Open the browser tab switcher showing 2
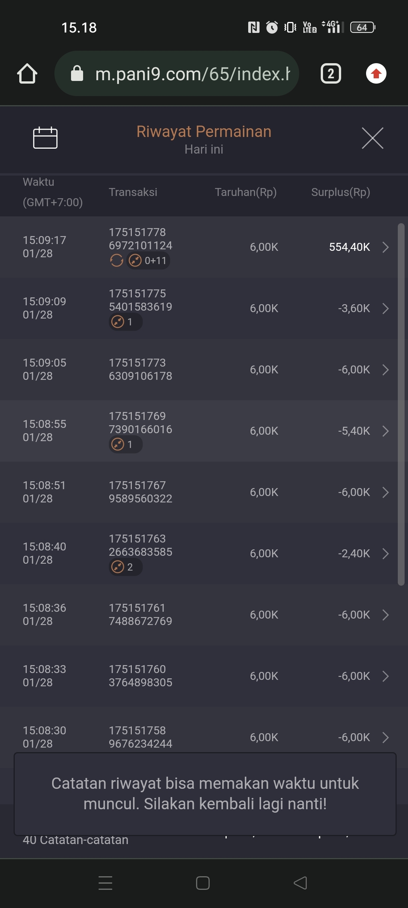 coord(331,73)
